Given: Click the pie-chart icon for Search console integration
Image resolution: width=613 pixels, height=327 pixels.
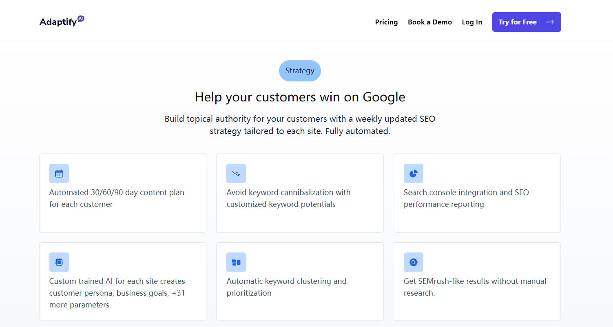Looking at the screenshot, I should pyautogui.click(x=413, y=173).
